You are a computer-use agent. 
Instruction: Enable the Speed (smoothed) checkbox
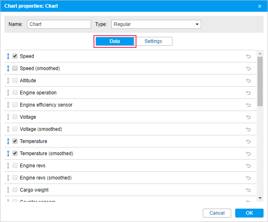point(15,68)
